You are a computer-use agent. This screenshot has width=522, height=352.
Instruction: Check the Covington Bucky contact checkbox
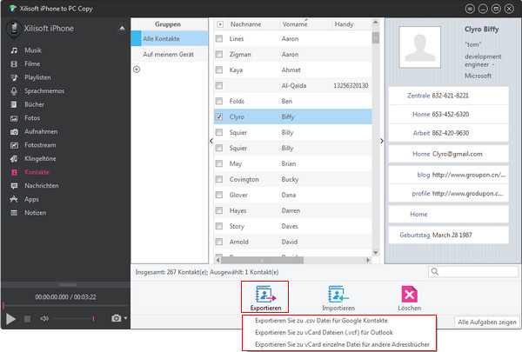(219, 179)
